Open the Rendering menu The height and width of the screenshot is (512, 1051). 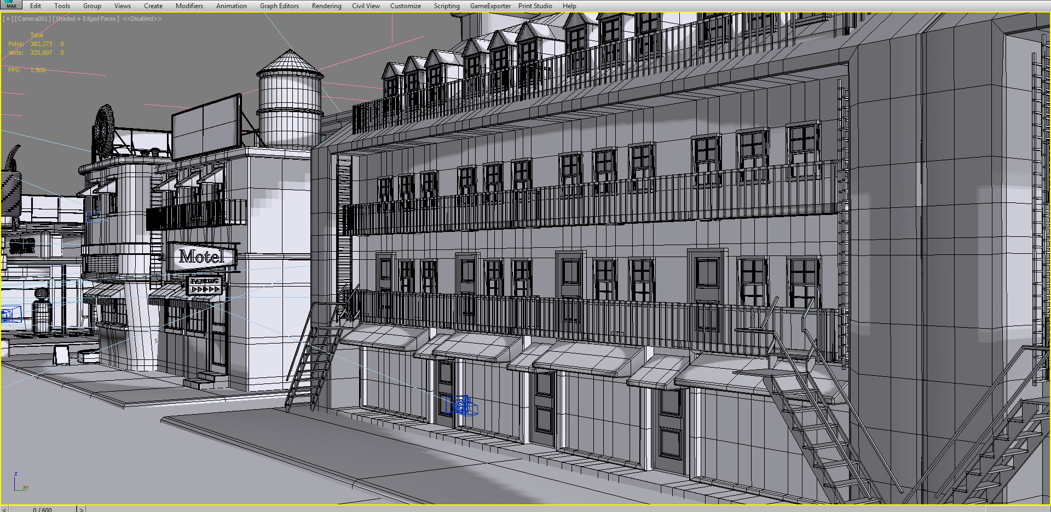pyautogui.click(x=326, y=5)
